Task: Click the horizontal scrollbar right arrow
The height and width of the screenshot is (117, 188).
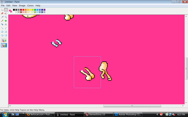Action: (183, 106)
